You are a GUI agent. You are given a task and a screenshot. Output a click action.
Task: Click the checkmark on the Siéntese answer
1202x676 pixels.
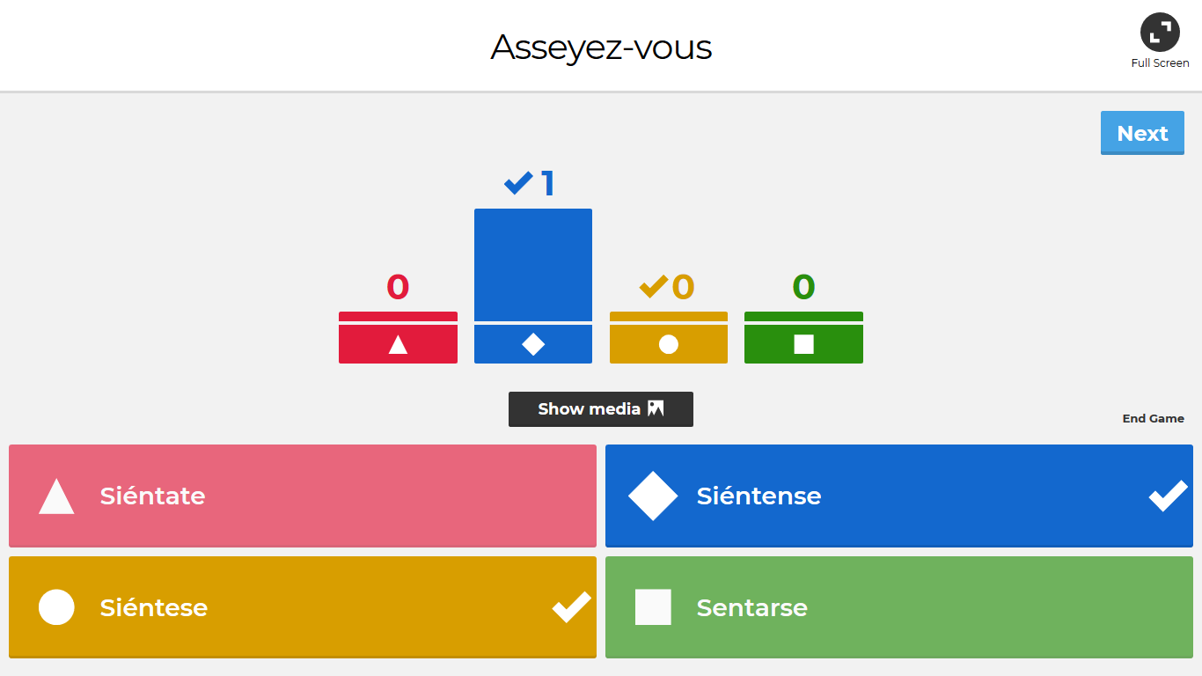571,606
